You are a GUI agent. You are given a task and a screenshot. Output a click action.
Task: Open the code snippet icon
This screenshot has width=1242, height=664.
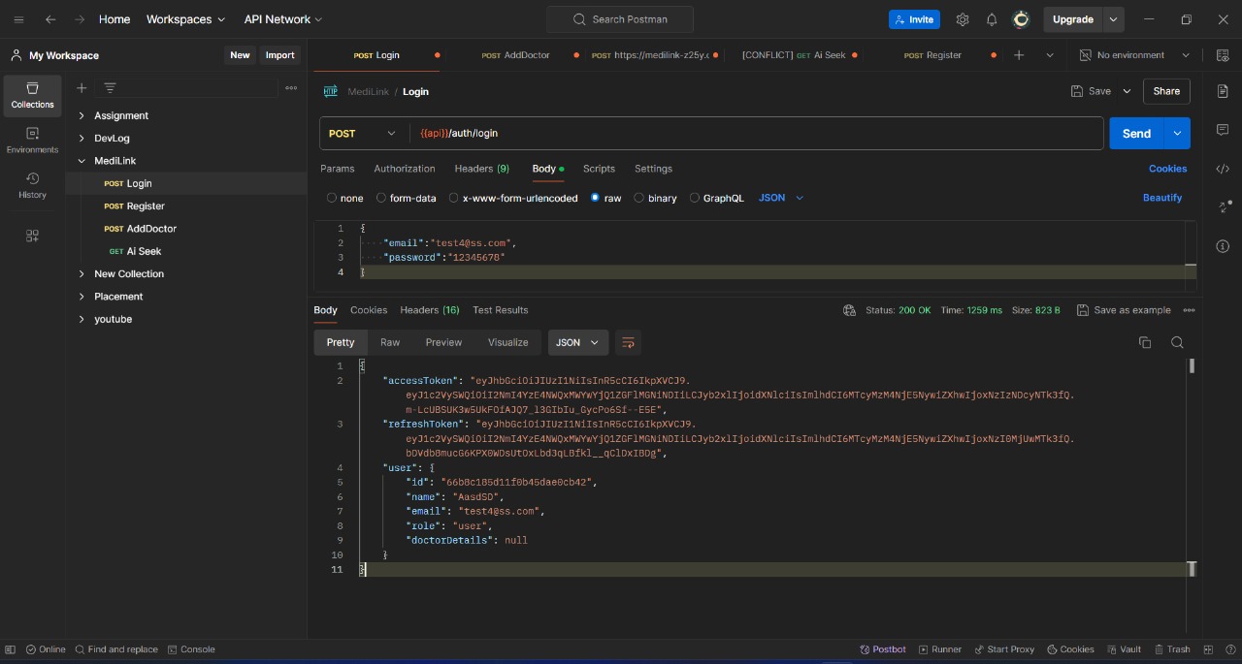(1223, 169)
